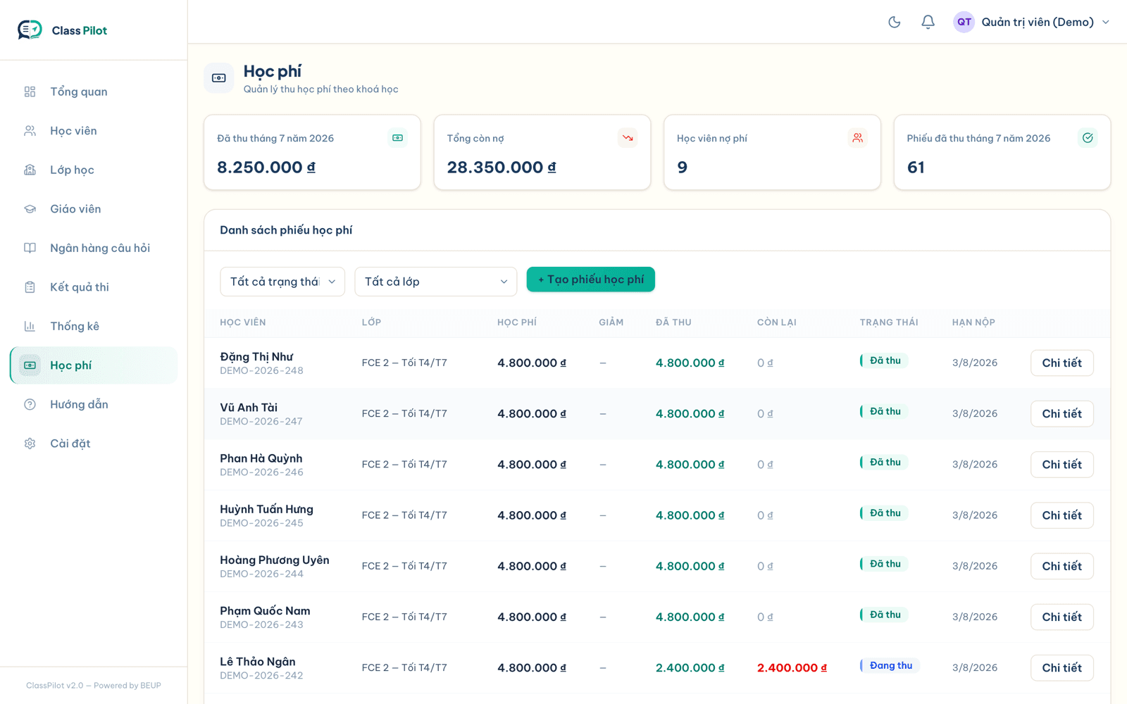Open Ngân hàng câu hỏi book icon

pyautogui.click(x=30, y=248)
